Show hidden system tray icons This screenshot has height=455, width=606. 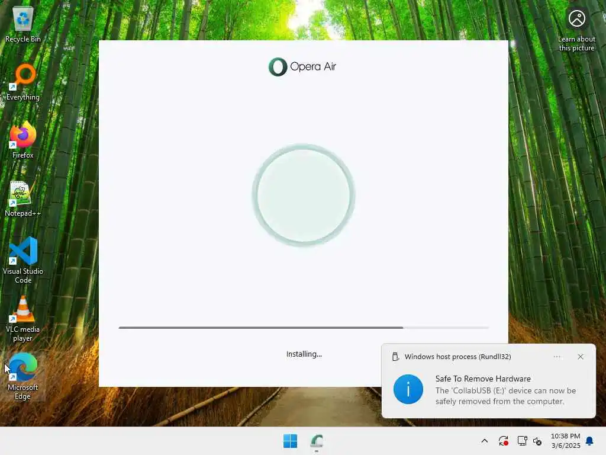485,441
